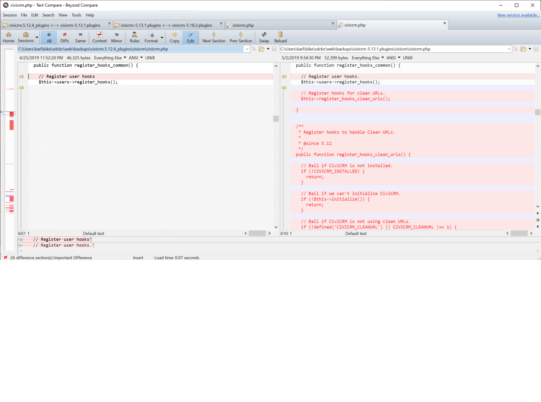The image size is (541, 402).
Task: Toggle Minor differences option
Action: click(117, 37)
